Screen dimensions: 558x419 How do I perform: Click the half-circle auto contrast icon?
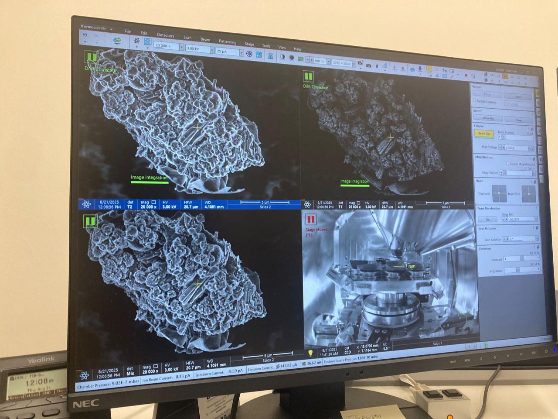(282, 57)
